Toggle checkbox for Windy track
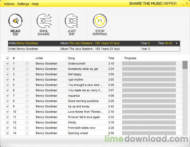The image size is (190, 147). (x=8, y=122)
